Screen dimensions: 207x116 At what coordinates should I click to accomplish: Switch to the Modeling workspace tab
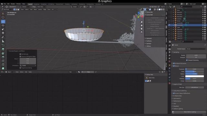[x=37, y=4]
